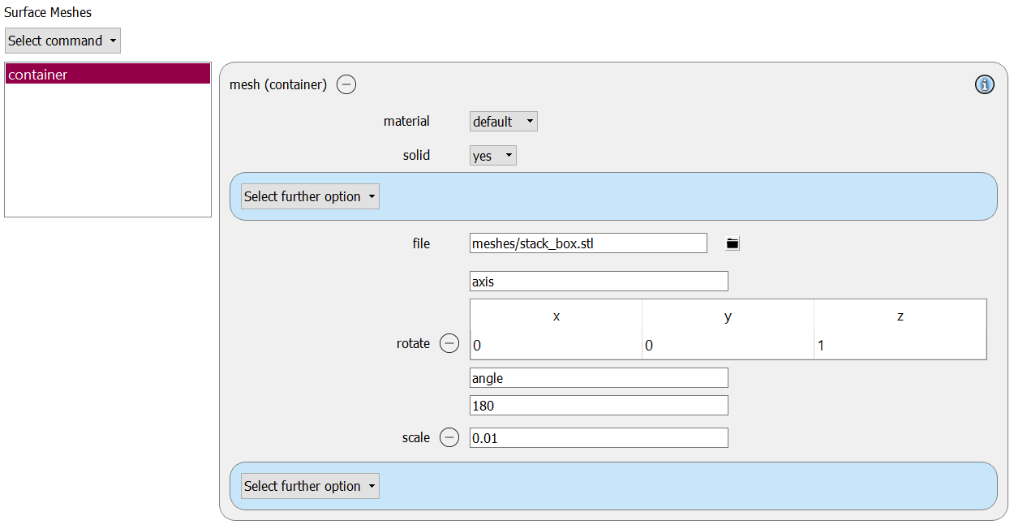Viewport: 1014px width, 529px height.
Task: Open the Select command dropdown
Action: 62,41
